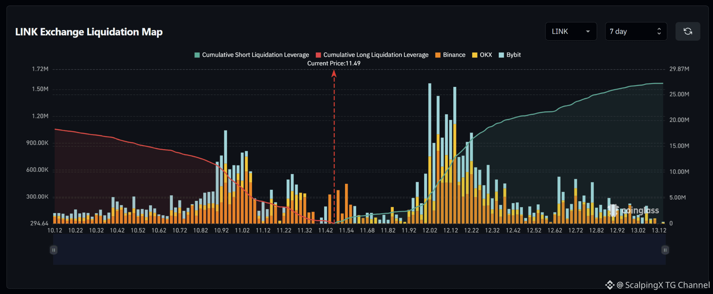Click the LINK Exchange Liquidation Map title

pos(89,32)
